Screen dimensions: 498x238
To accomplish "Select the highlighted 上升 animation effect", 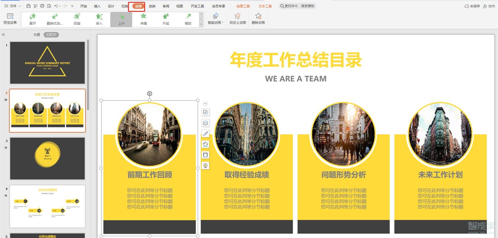I will point(121,19).
